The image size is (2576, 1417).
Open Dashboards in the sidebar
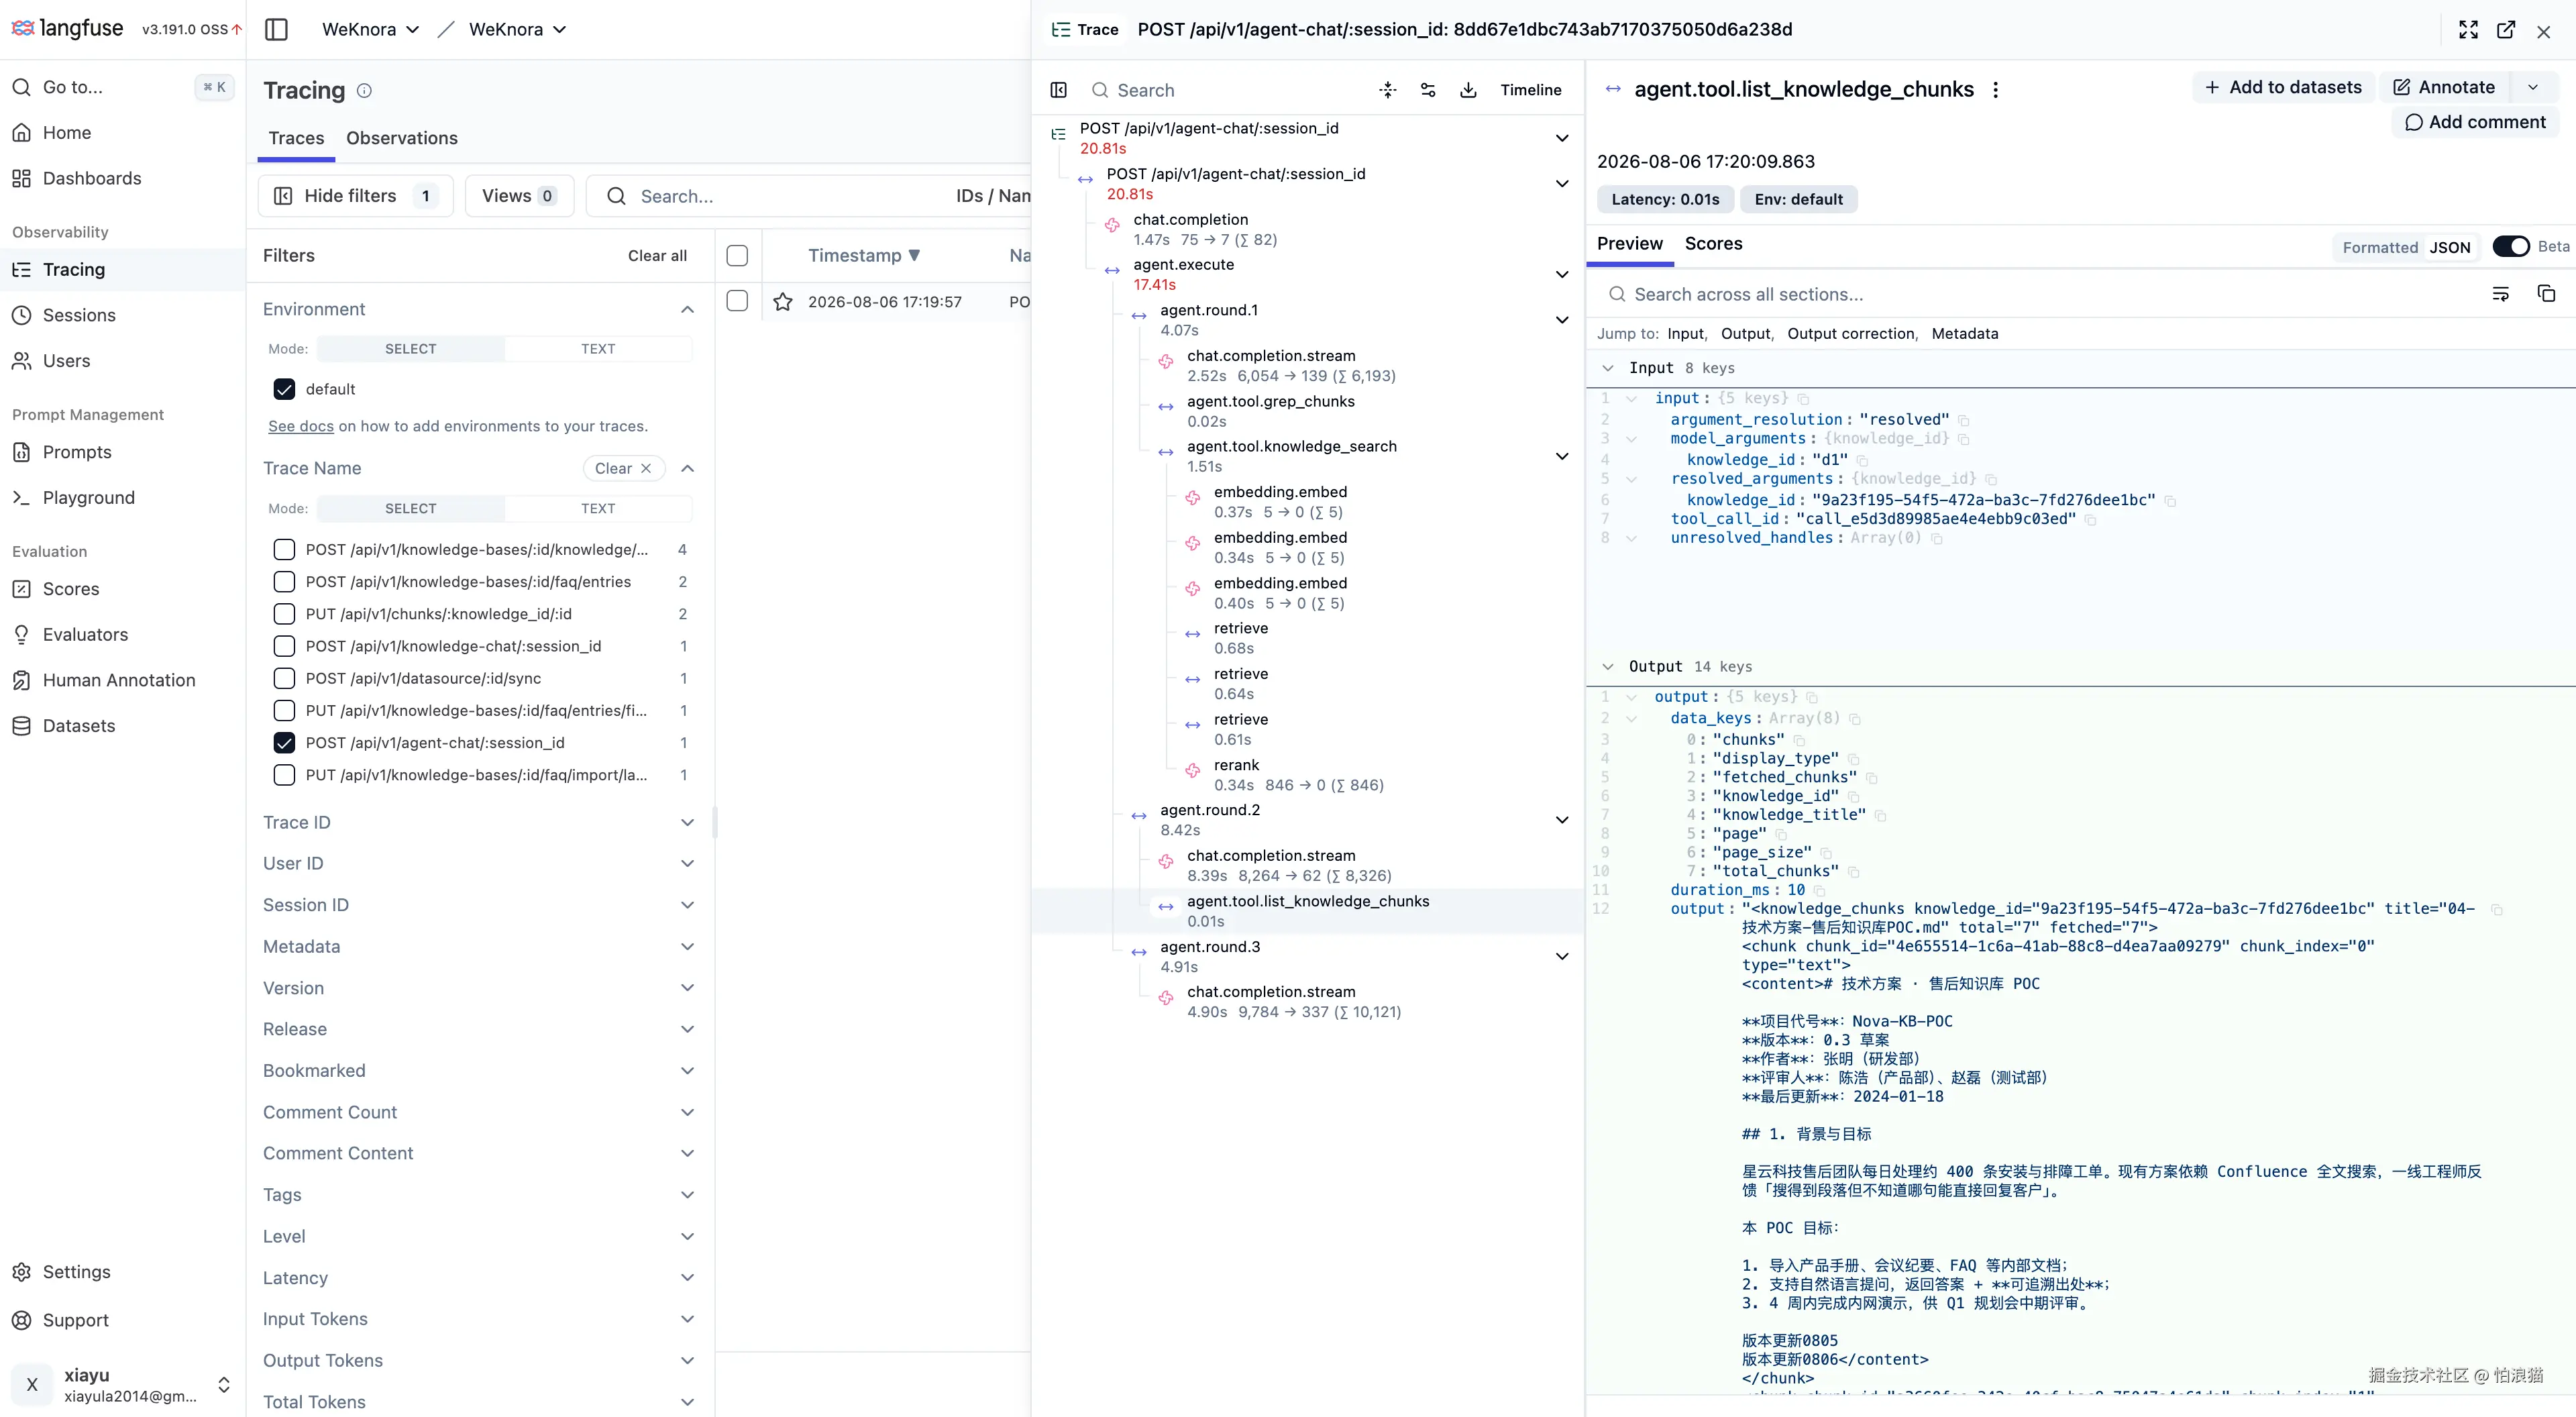[x=91, y=178]
